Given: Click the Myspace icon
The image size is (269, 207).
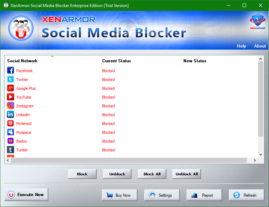Looking at the screenshot, I should (x=11, y=132).
